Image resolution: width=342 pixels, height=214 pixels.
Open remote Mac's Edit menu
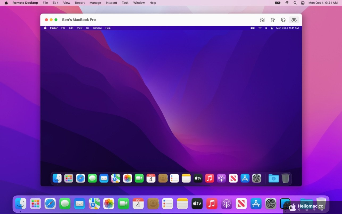[71, 28]
